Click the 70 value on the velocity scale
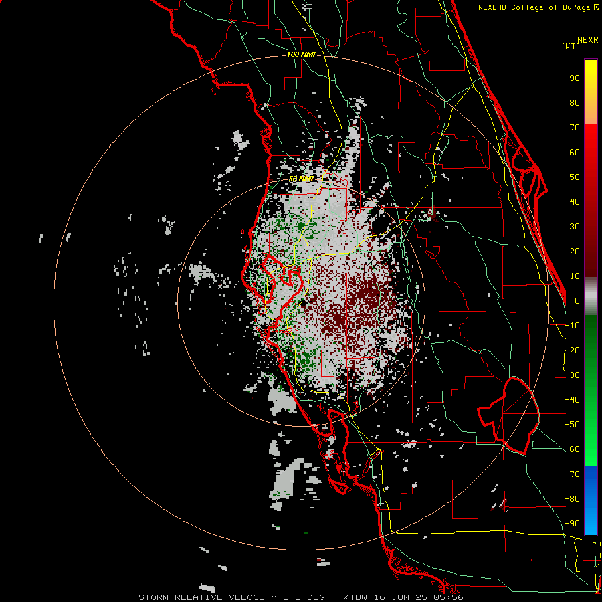The height and width of the screenshot is (602, 602). click(x=575, y=128)
